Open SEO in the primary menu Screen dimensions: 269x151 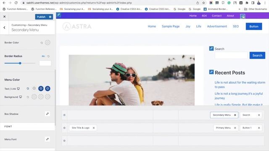236,26
